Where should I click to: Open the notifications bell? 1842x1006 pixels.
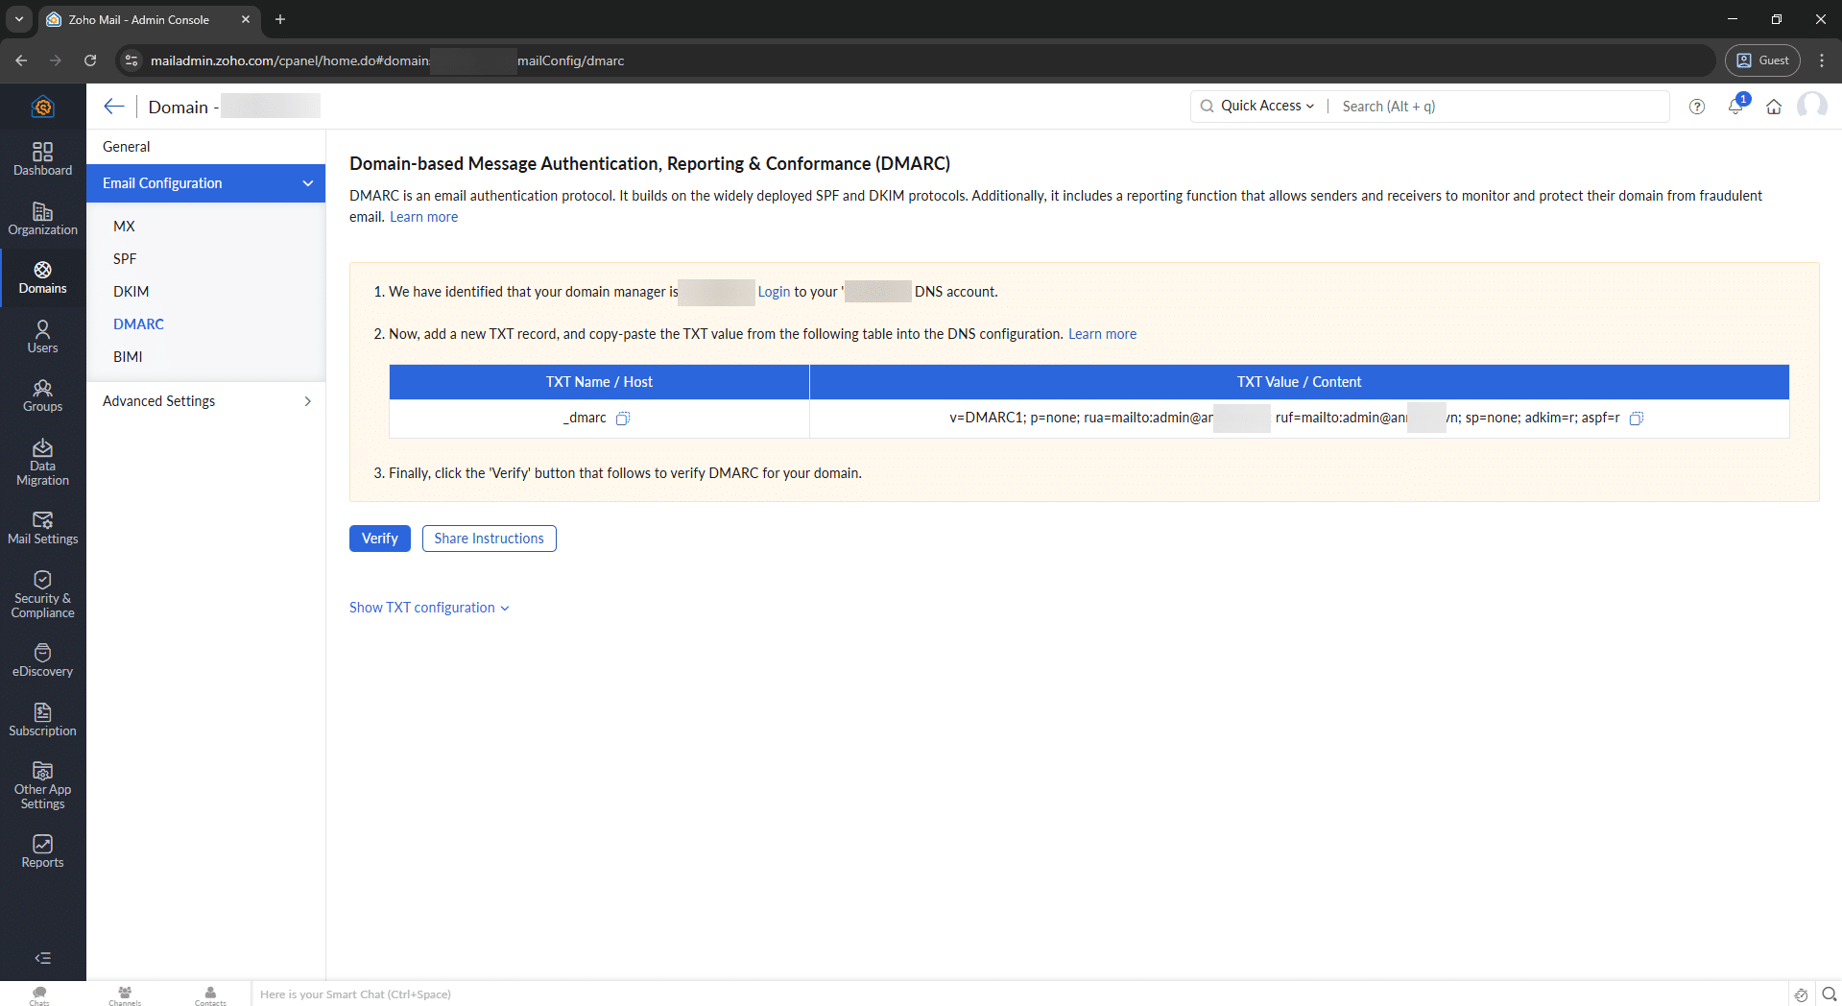coord(1735,107)
